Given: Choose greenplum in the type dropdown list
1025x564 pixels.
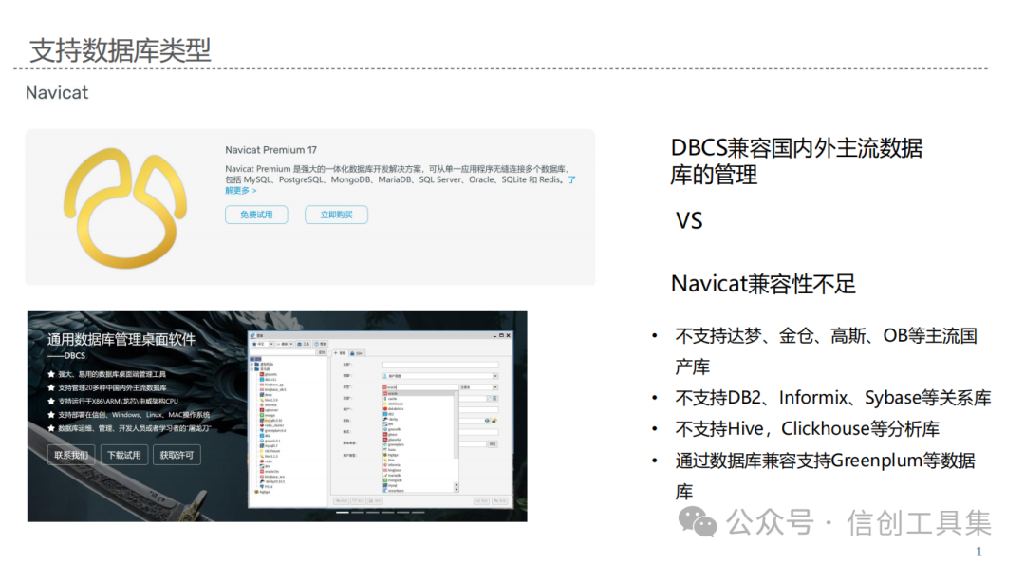Looking at the screenshot, I should coord(419,445).
